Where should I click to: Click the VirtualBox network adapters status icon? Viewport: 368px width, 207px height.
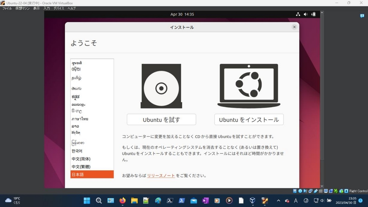point(310,191)
